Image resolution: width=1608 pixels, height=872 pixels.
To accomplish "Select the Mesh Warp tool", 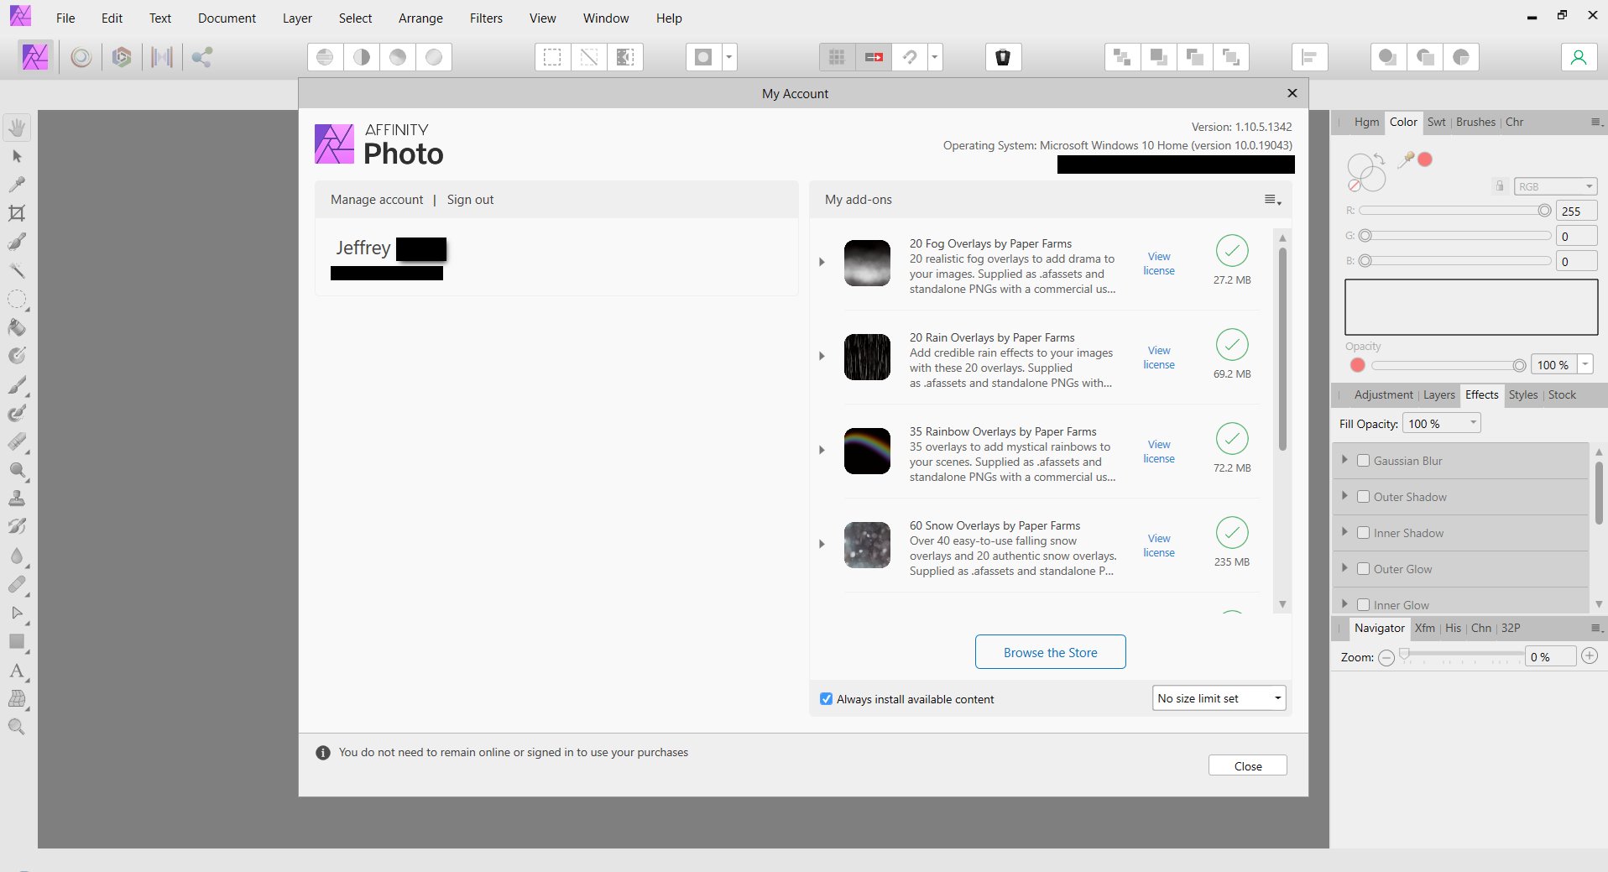I will [17, 699].
